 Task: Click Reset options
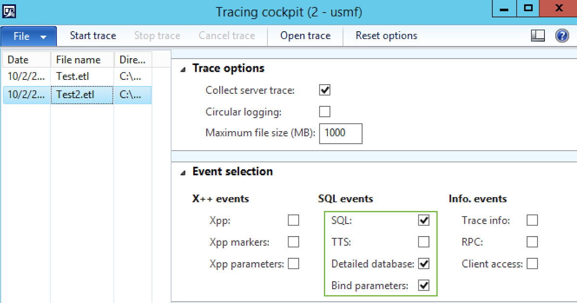point(386,36)
